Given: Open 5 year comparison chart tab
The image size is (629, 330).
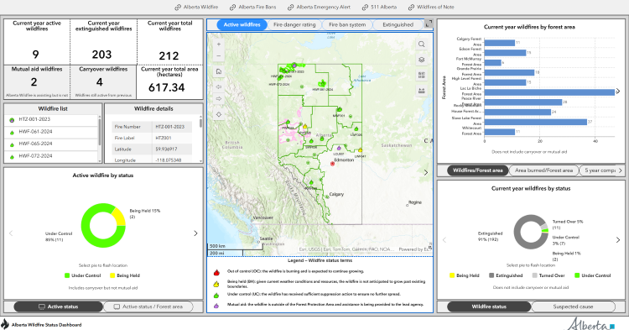Looking at the screenshot, I should click(598, 170).
